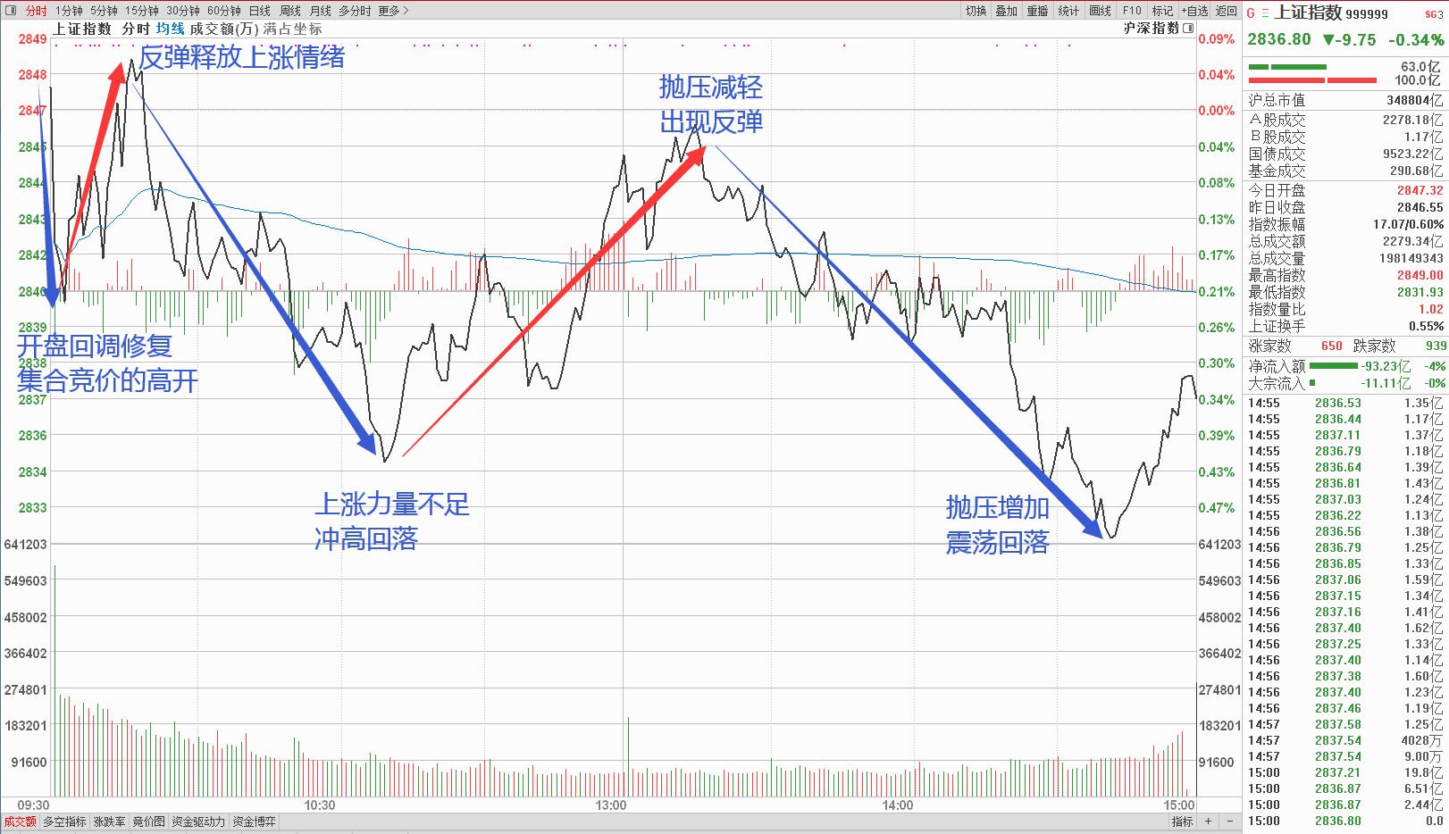Open the 多分时 multi-day view
This screenshot has height=834, width=1449.
point(355,11)
